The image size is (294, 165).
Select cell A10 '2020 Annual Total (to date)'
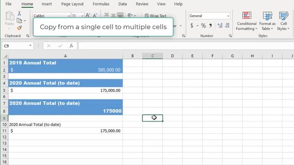[65, 124]
